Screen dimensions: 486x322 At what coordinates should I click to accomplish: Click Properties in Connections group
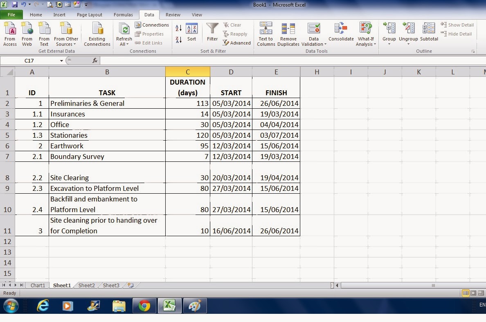(x=149, y=34)
